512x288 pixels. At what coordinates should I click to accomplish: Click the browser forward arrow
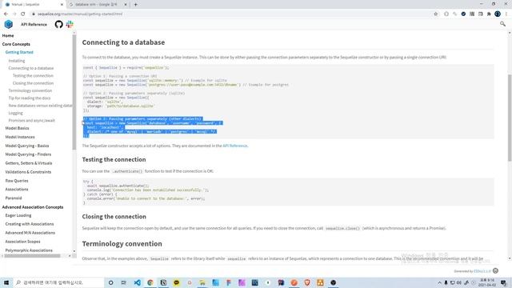coord(14,14)
